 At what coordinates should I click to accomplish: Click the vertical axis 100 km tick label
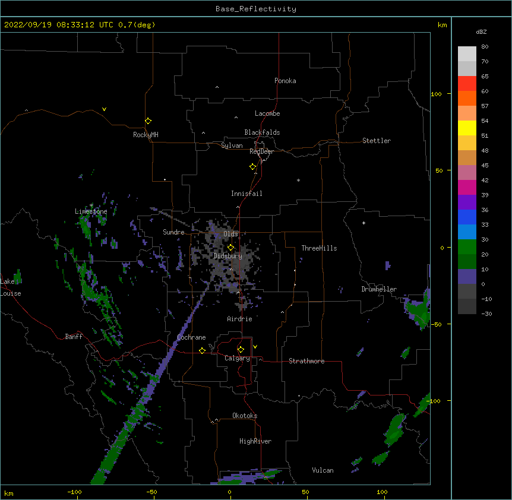point(436,94)
